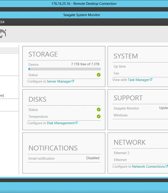The width and height of the screenshot is (168, 193).
Task: Open Network Connections link in Network card
Action: tap(148, 166)
